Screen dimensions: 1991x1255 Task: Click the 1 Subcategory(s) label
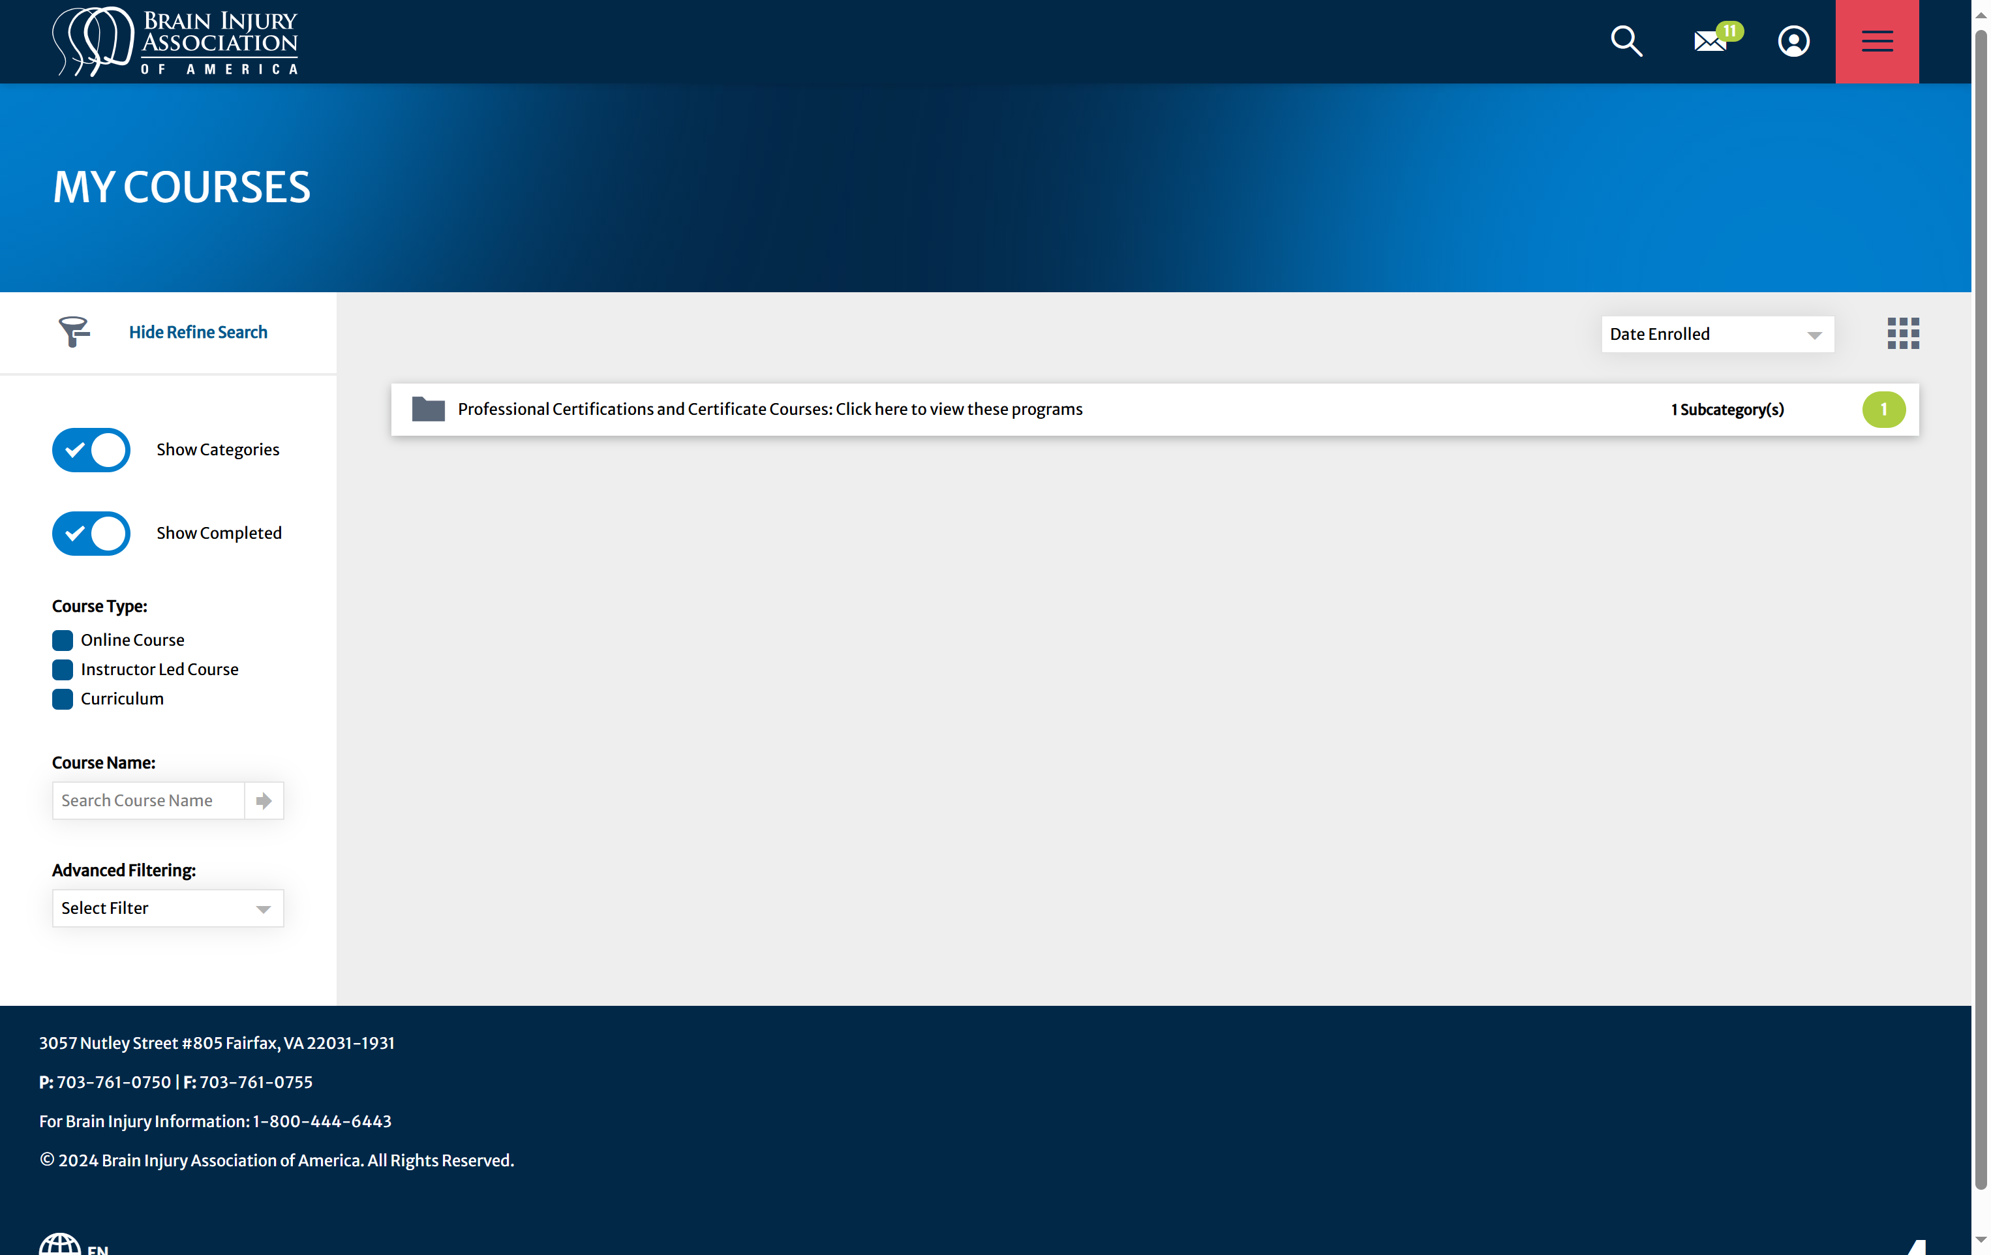point(1726,409)
